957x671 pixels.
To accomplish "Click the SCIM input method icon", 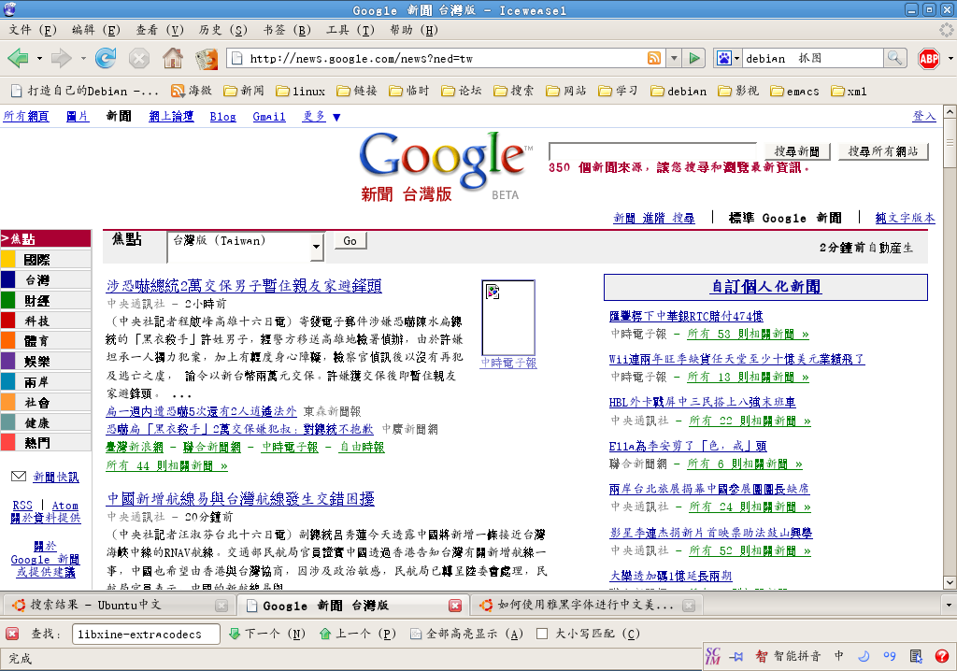I will tap(712, 656).
